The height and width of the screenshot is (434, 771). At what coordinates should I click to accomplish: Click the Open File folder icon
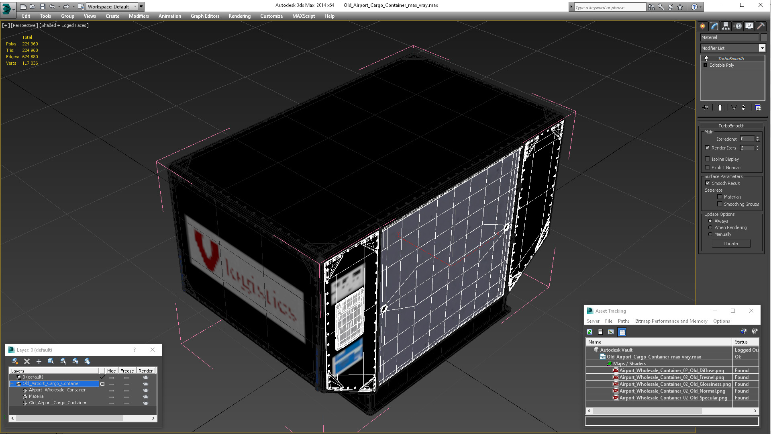coord(33,6)
